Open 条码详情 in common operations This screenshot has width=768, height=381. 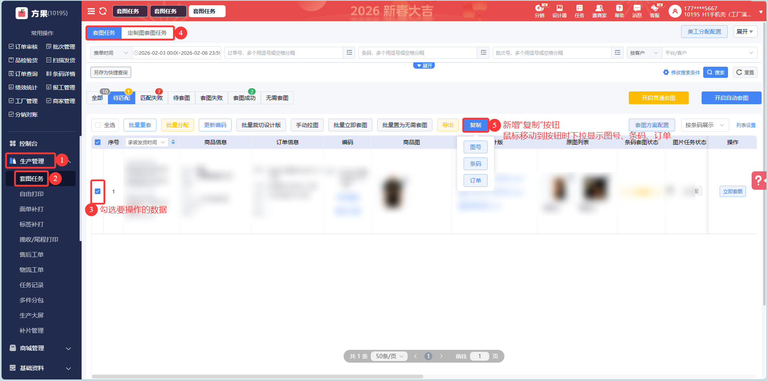[61, 74]
